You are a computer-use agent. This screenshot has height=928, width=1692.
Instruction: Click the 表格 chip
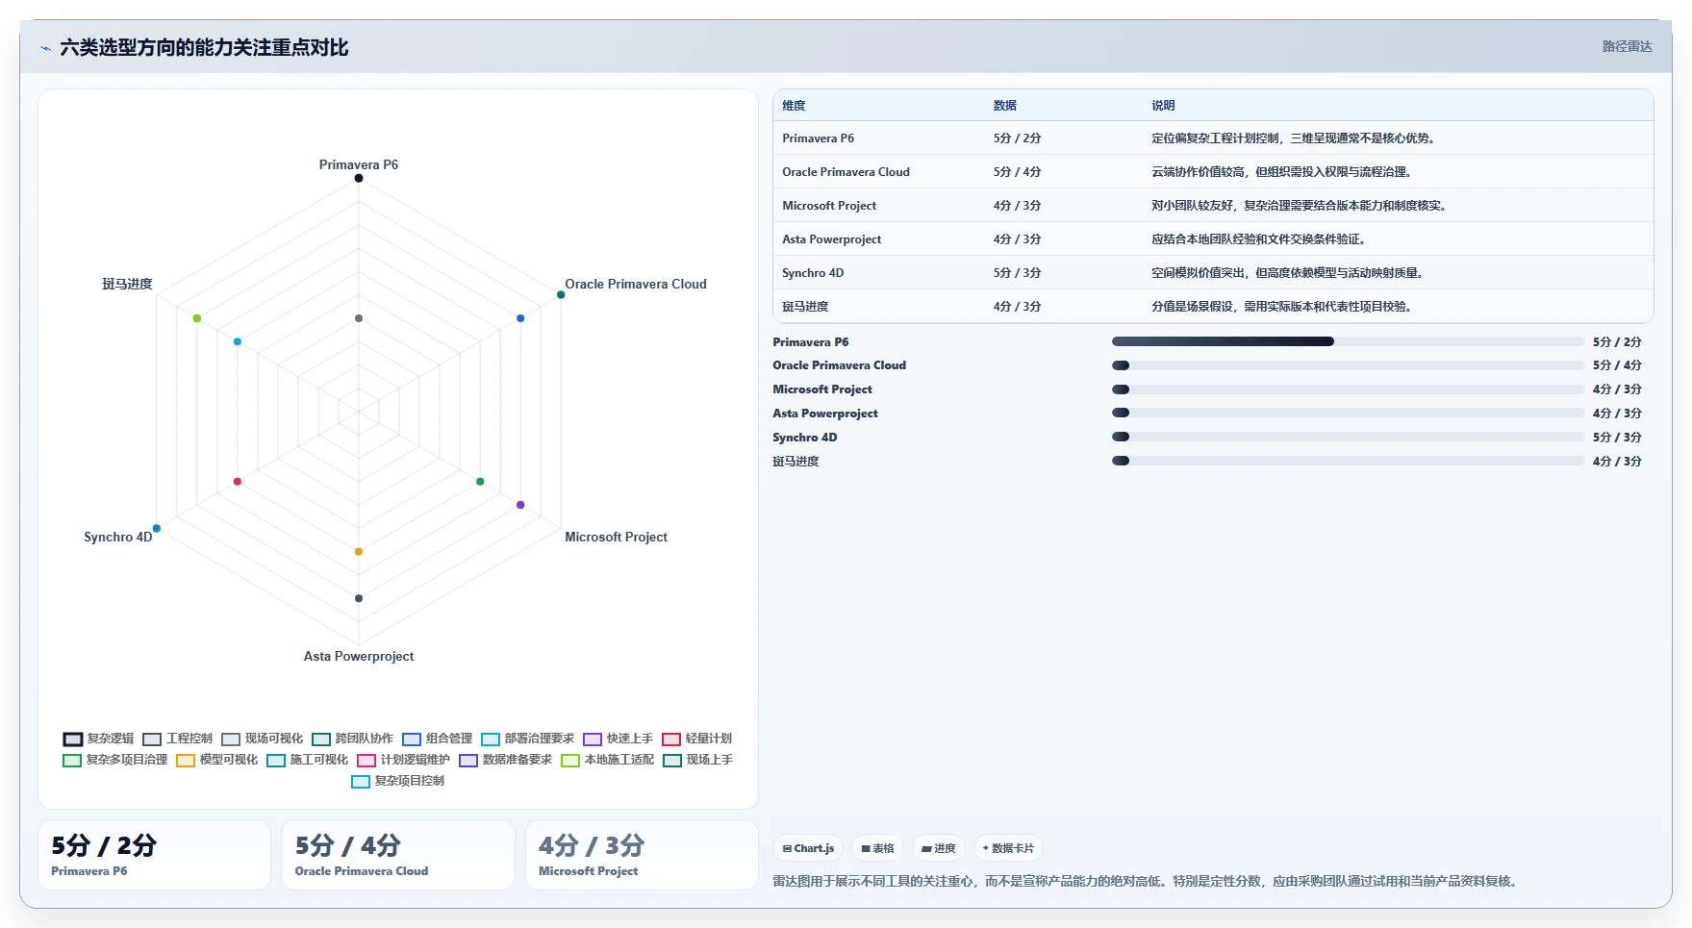(877, 848)
